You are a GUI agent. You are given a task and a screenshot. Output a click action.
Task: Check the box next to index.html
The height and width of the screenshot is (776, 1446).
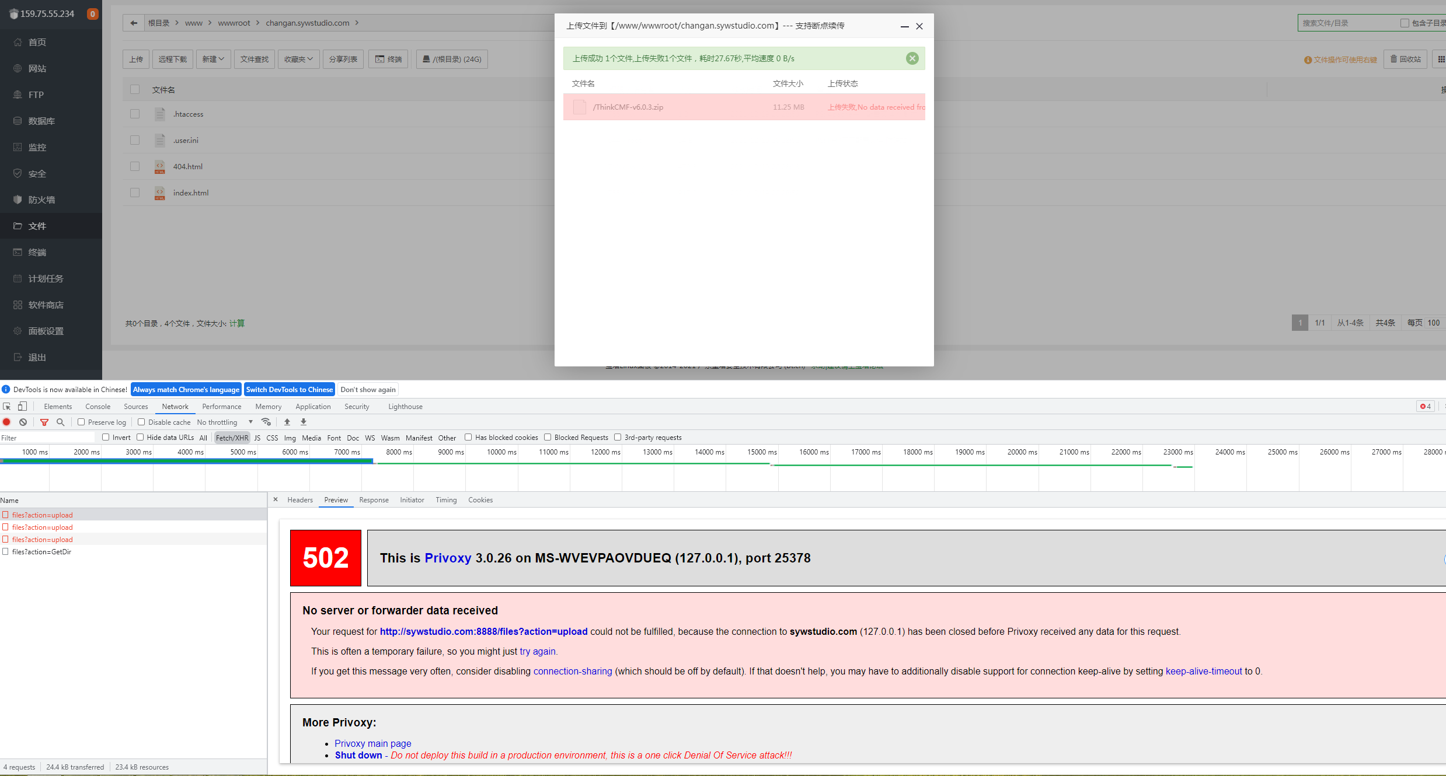coord(135,193)
